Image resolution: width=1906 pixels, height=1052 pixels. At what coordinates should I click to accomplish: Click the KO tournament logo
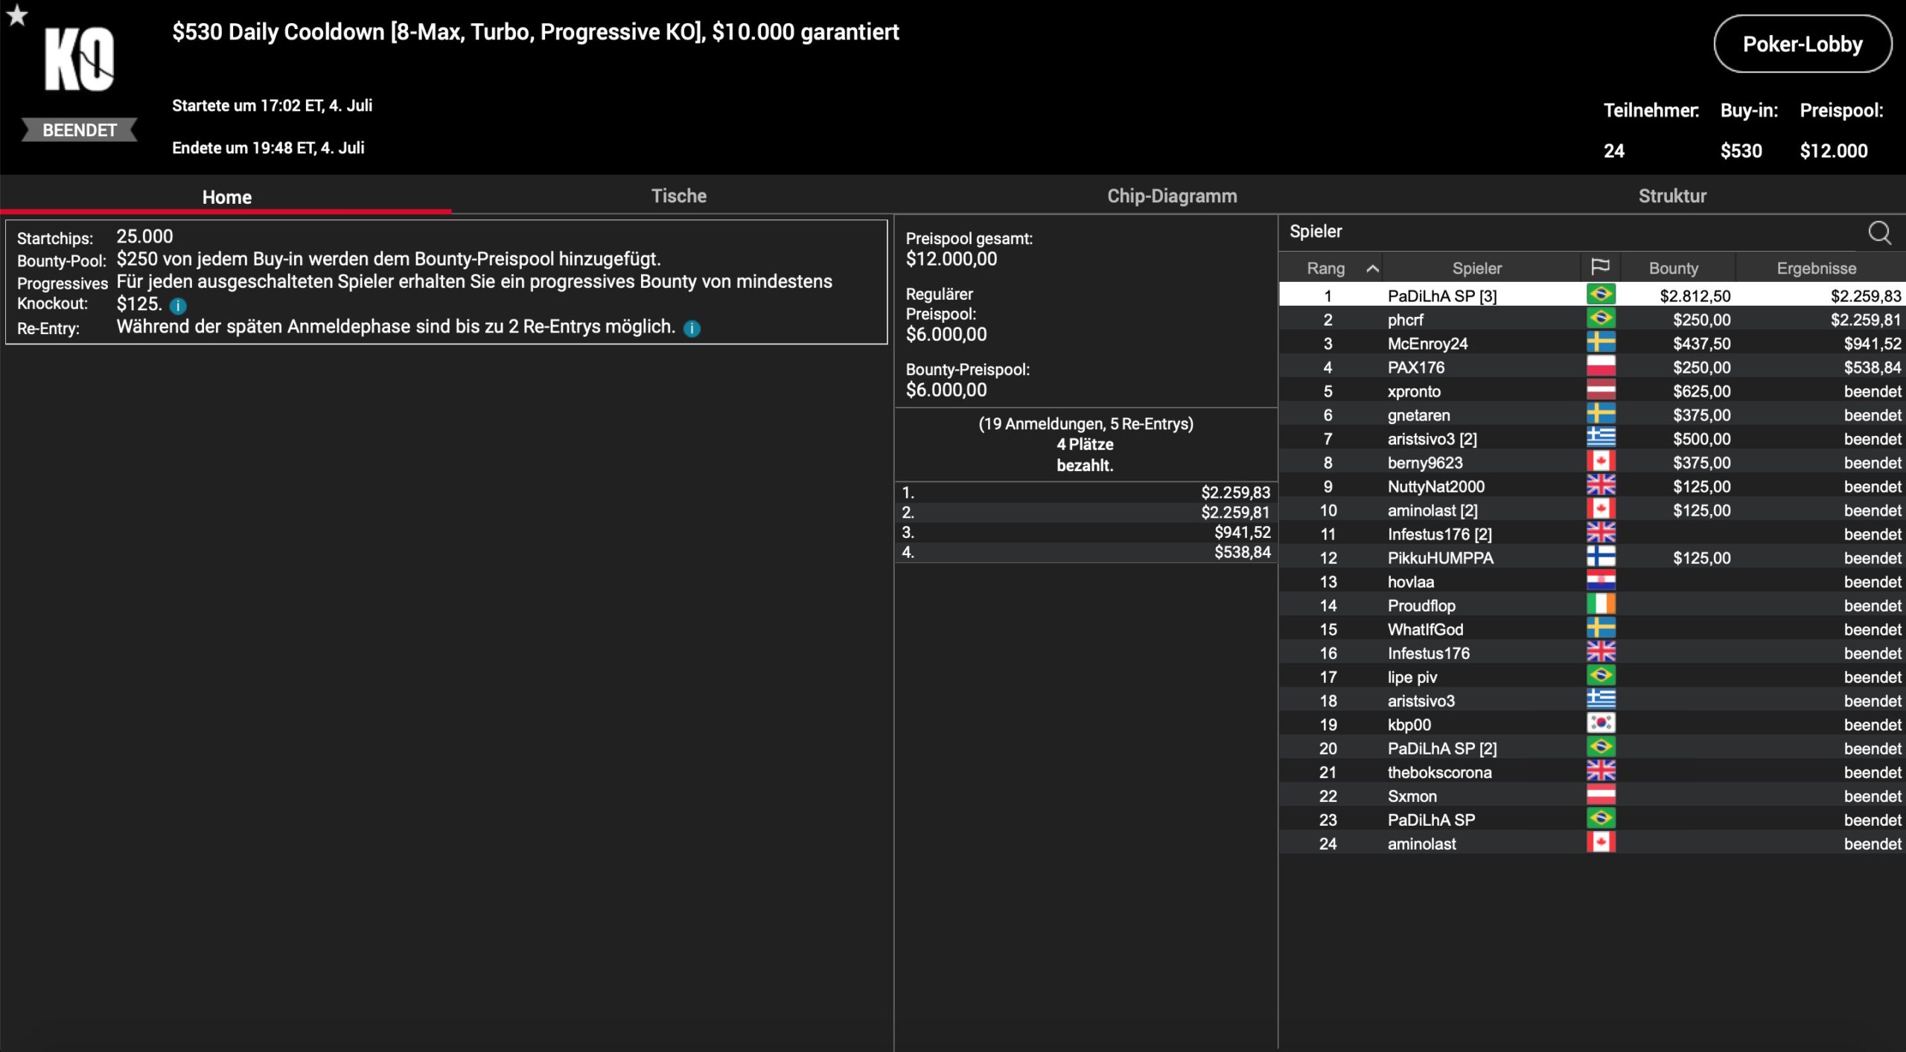(79, 60)
